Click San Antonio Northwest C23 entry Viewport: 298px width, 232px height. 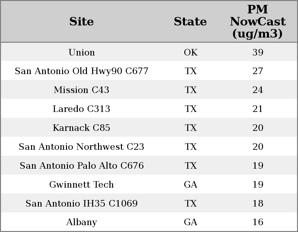tap(81, 147)
